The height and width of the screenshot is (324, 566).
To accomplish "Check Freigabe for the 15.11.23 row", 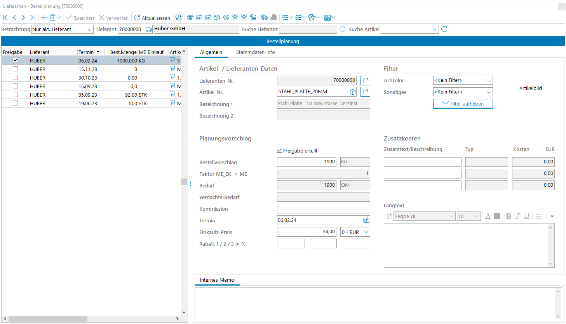I will (16, 69).
